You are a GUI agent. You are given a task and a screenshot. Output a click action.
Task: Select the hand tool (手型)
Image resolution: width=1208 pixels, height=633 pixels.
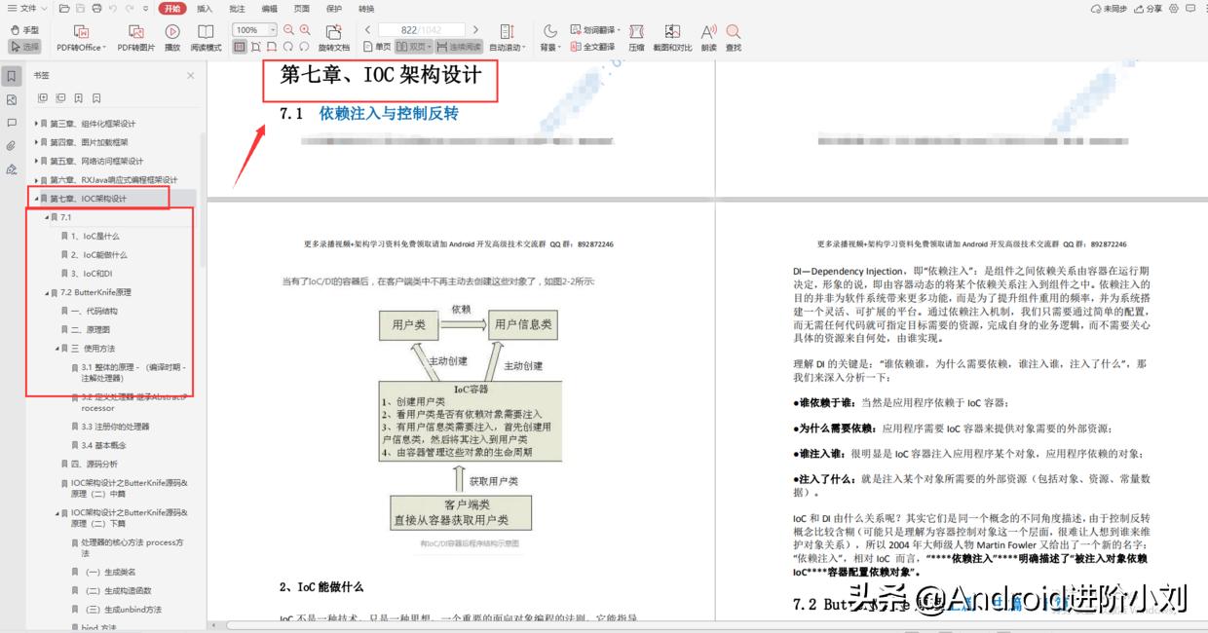coord(24,31)
